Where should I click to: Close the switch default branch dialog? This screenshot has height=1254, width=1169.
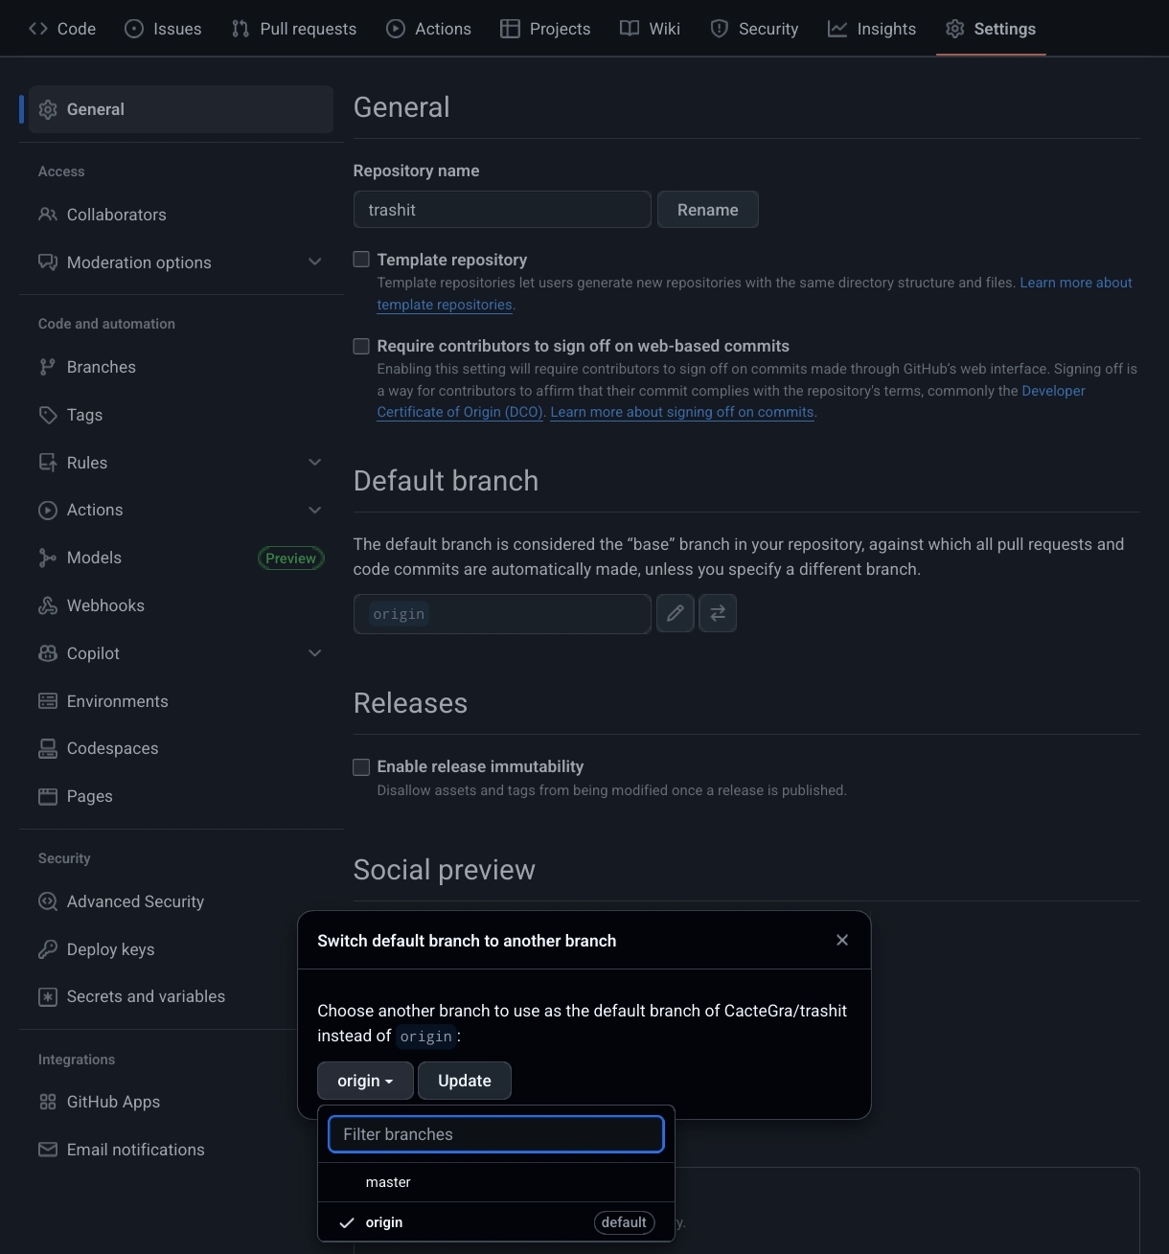pyautogui.click(x=842, y=940)
